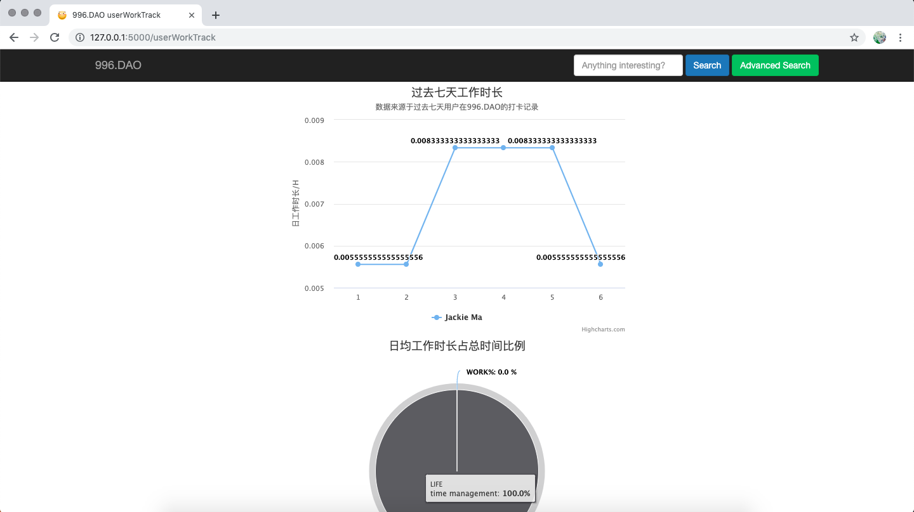Click the line chart data point at day 3
The height and width of the screenshot is (512, 914).
click(455, 148)
